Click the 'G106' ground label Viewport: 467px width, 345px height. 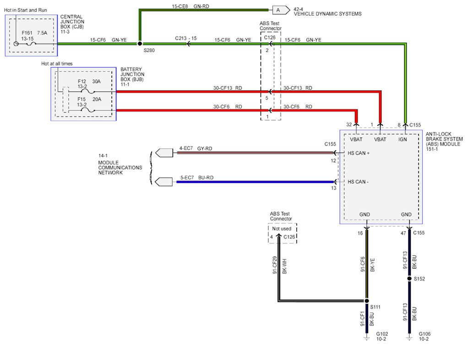(425, 334)
